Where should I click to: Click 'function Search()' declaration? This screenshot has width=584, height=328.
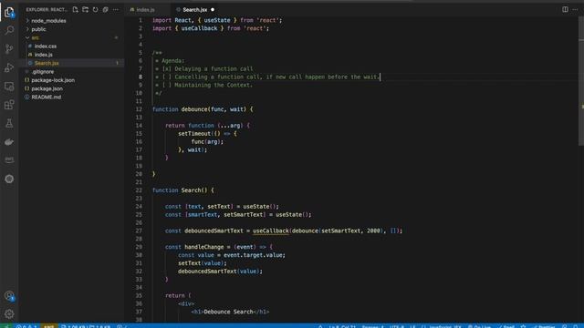(x=183, y=190)
